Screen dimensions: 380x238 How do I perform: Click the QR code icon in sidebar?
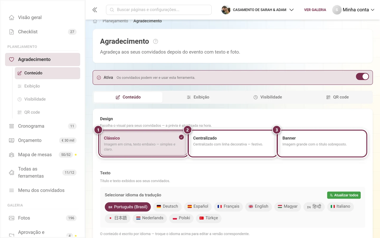click(x=20, y=112)
